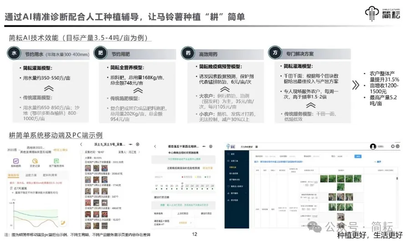Click the 水 water-saving circle icon
406x243 pixels.
pyautogui.click(x=14, y=53)
